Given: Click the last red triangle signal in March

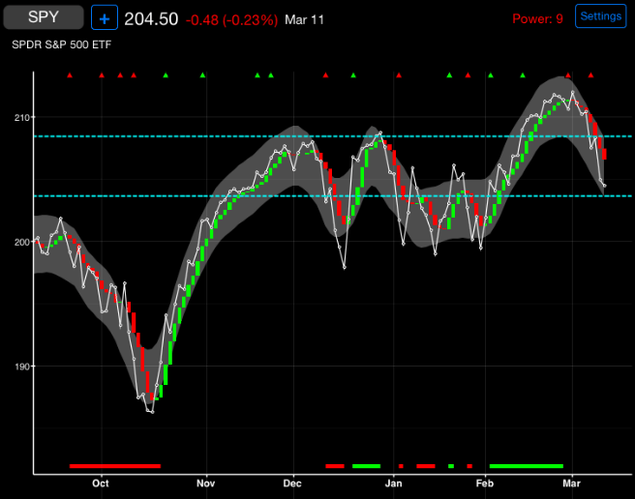Looking at the screenshot, I should [x=590, y=74].
